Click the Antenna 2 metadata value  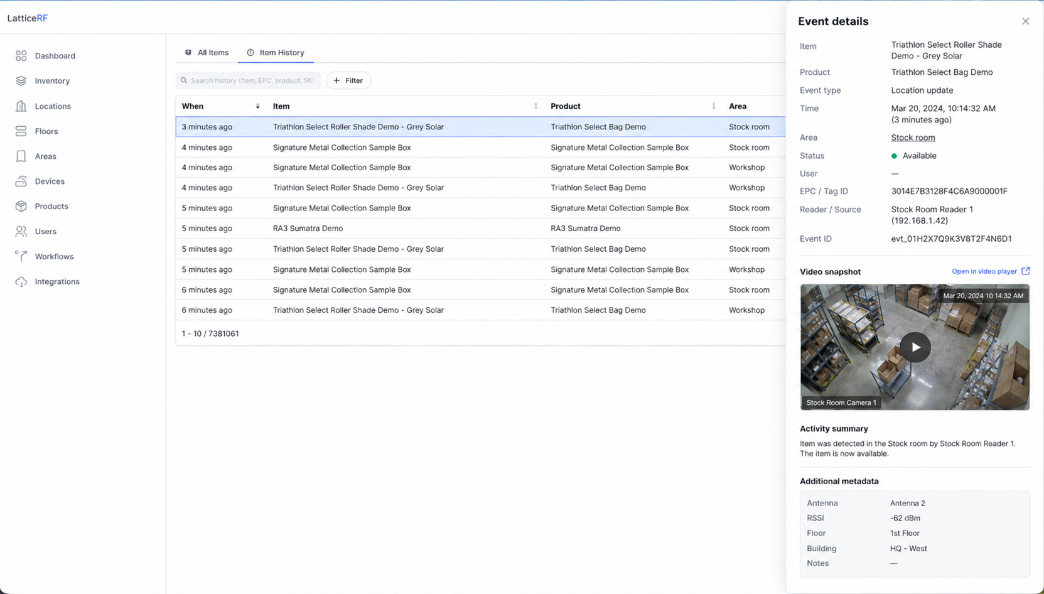coord(907,504)
